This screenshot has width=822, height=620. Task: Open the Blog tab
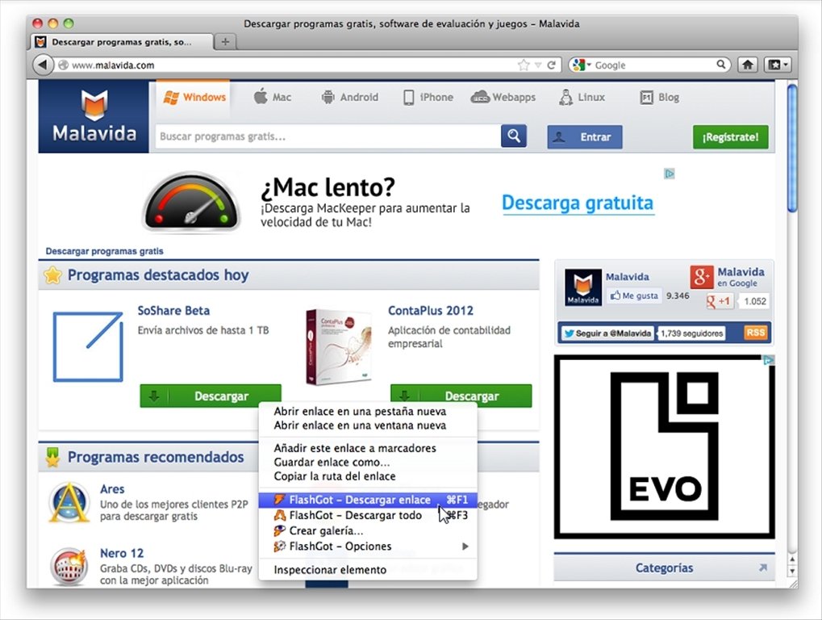(x=660, y=98)
